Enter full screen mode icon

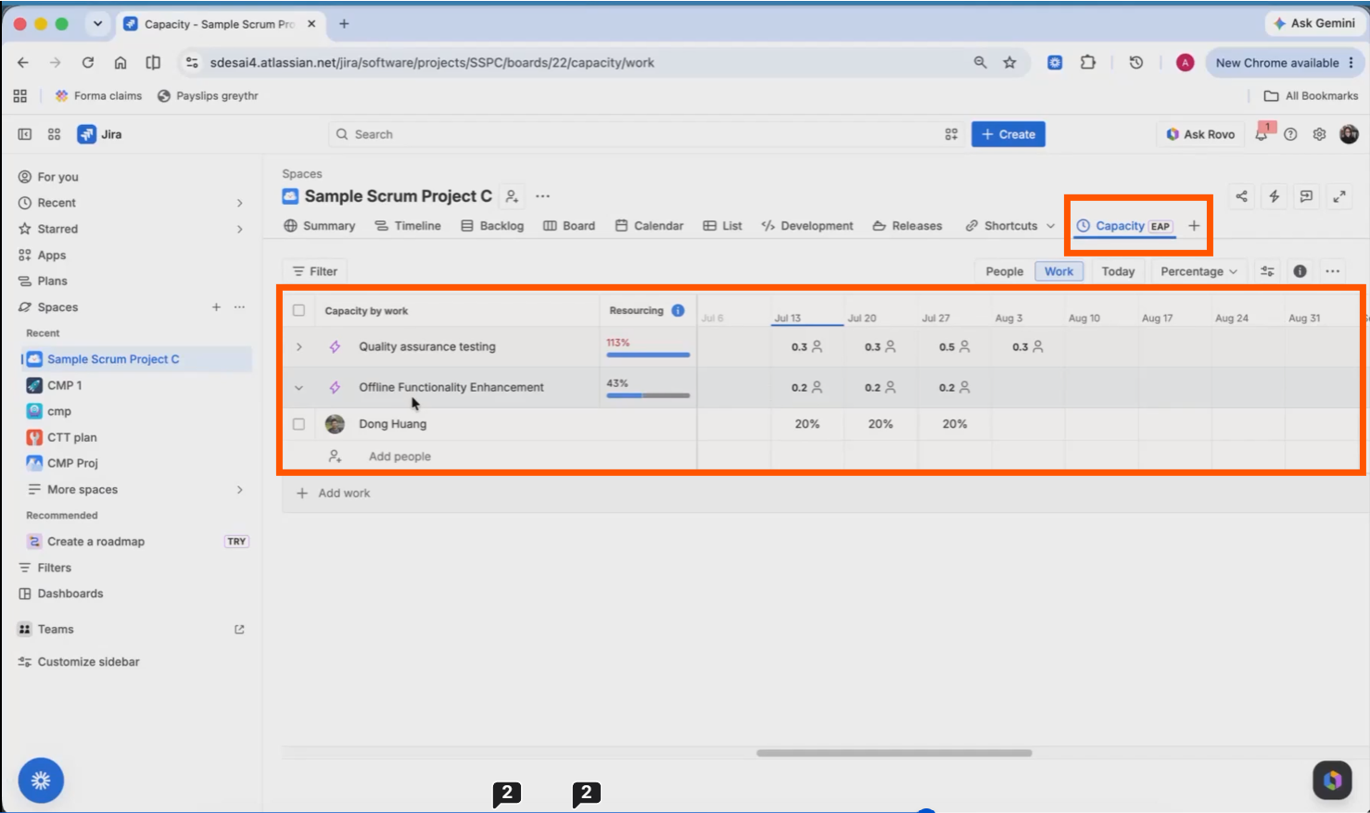pyautogui.click(x=1339, y=196)
